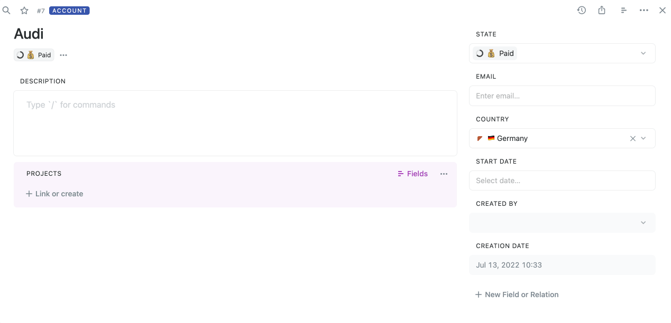Click the Email input field
Viewport: 671px width, 323px height.
pyautogui.click(x=562, y=96)
